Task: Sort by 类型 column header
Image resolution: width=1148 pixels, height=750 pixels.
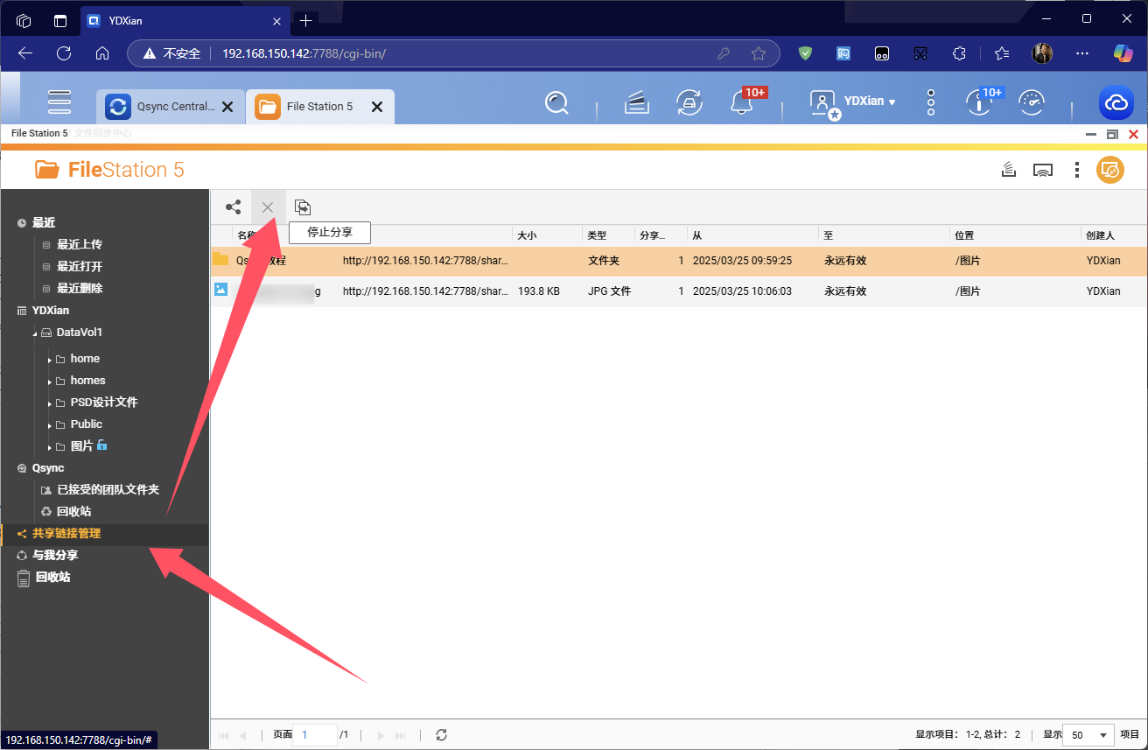Action: click(x=597, y=235)
